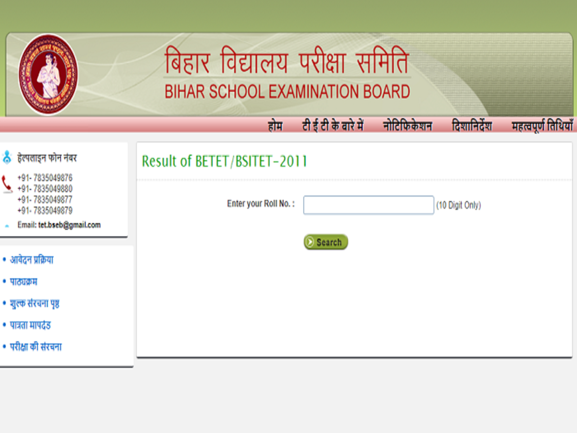The image size is (577, 433).
Task: Open the होम menu item
Action: [x=275, y=127]
